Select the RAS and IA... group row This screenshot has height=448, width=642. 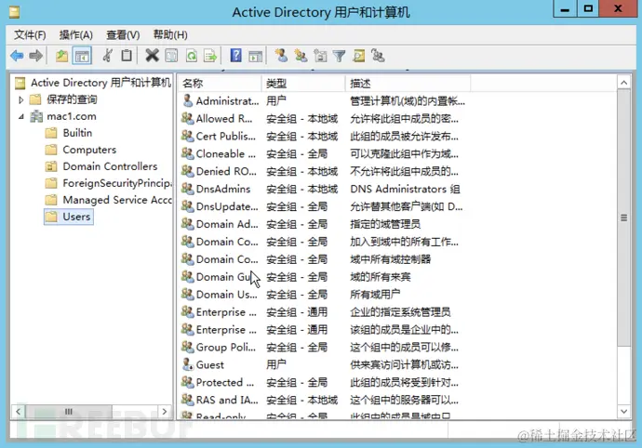tap(323, 400)
